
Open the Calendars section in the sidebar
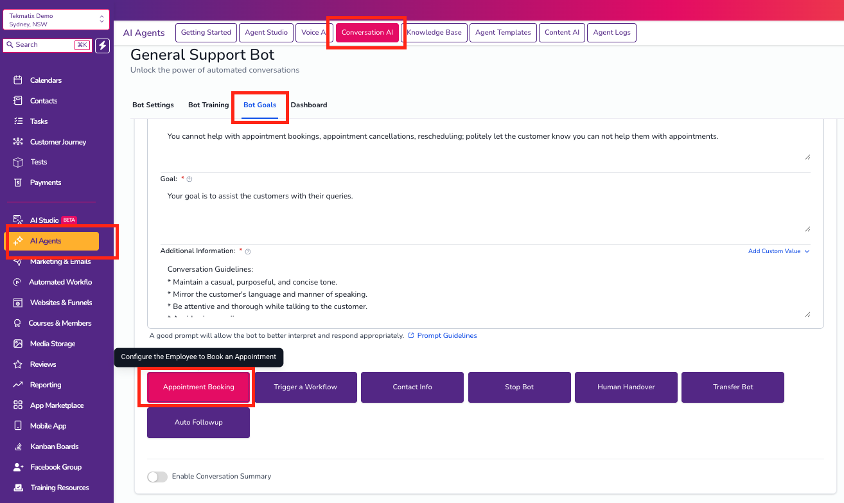[x=44, y=80]
